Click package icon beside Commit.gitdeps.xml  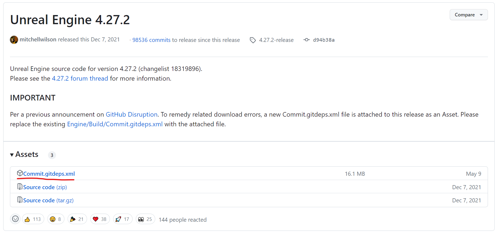tap(20, 173)
